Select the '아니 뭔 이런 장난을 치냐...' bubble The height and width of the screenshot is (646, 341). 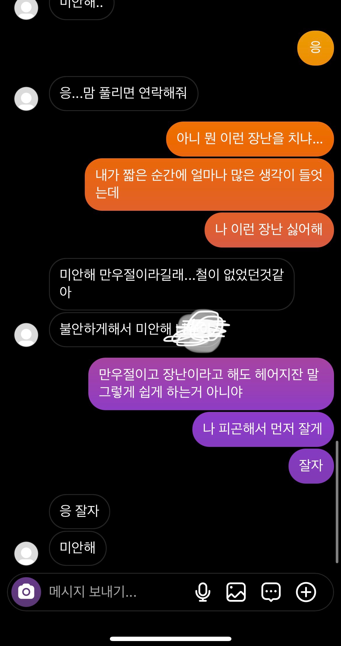pos(250,139)
